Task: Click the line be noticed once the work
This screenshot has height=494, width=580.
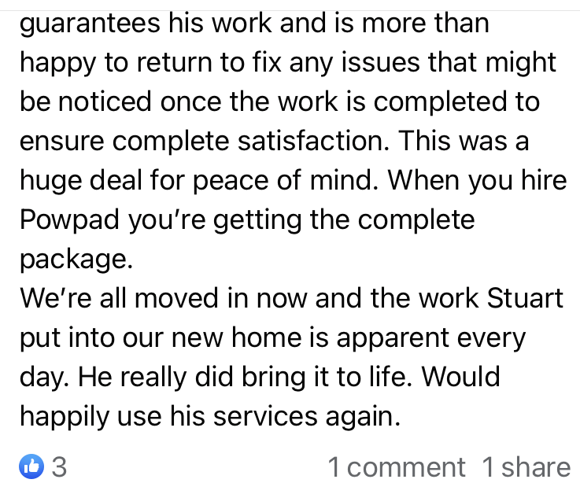Action: pos(279,101)
